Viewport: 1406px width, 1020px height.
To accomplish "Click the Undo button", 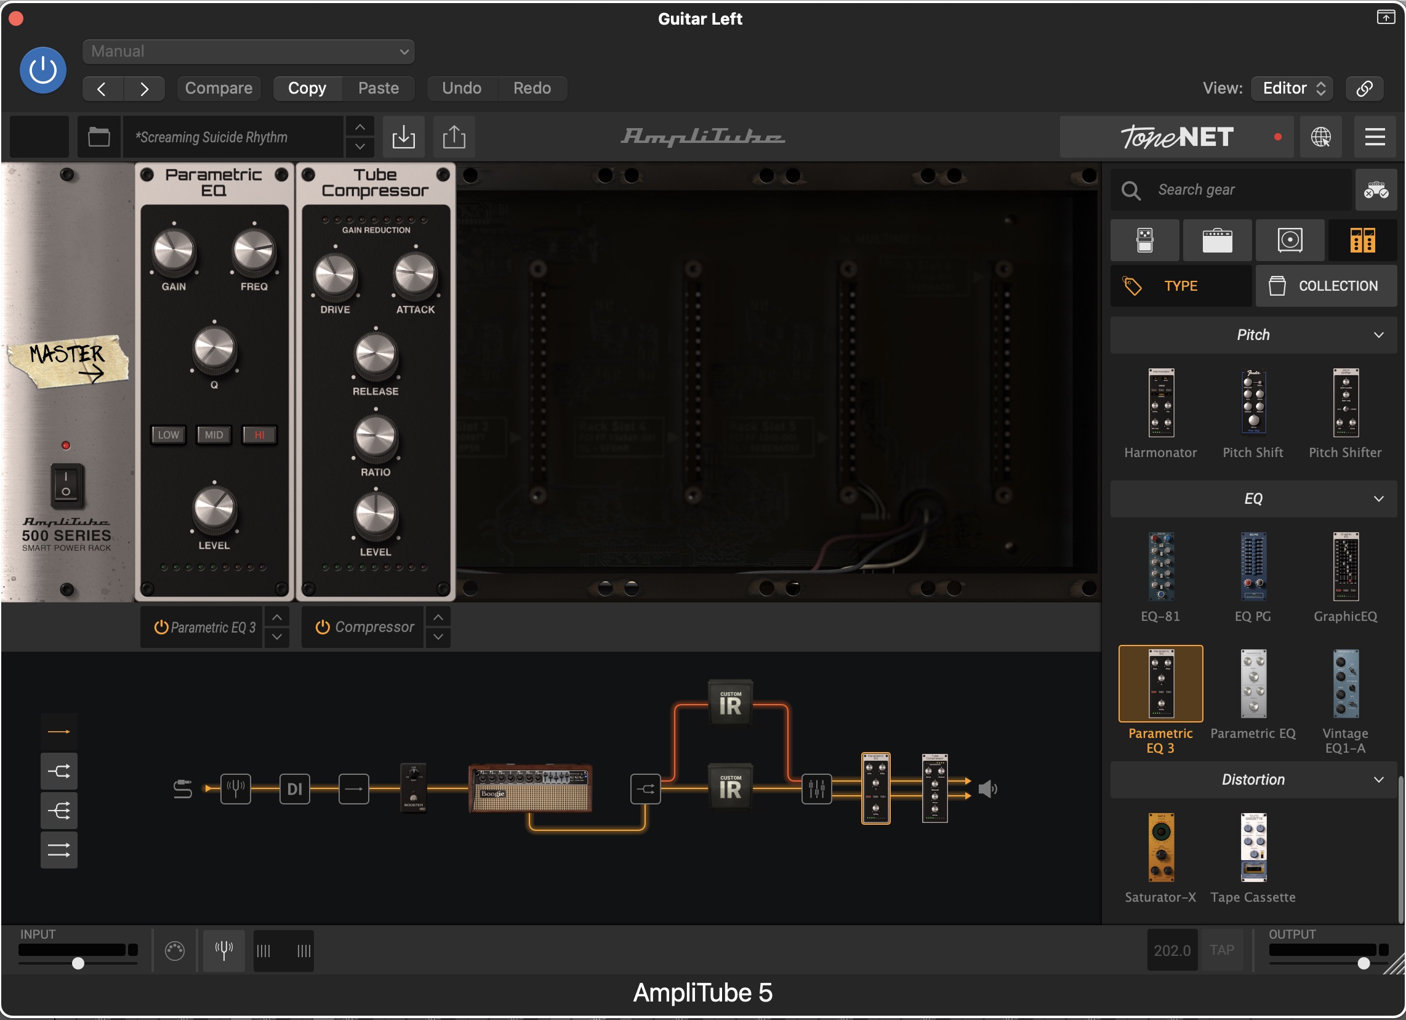I will point(462,89).
